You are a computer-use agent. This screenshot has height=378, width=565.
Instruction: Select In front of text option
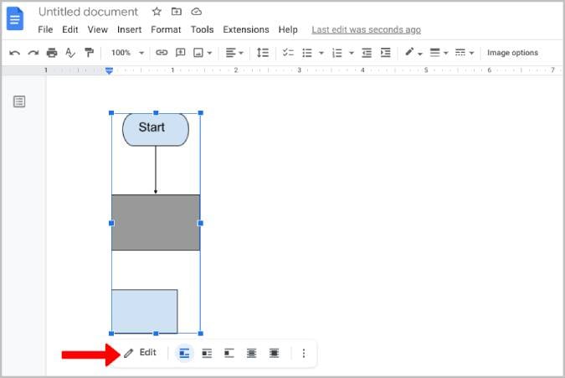click(275, 353)
